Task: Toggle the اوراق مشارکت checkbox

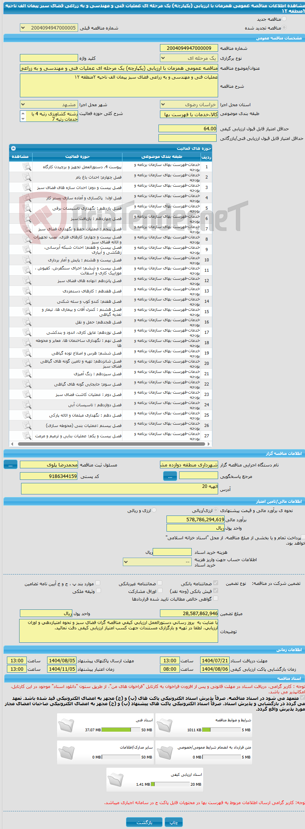Action: [x=160, y=591]
